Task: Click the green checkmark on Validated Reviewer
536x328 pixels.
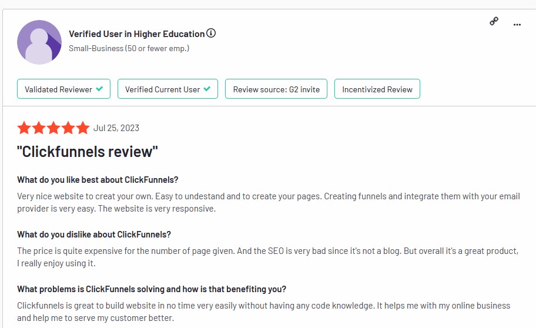Action: coord(99,89)
